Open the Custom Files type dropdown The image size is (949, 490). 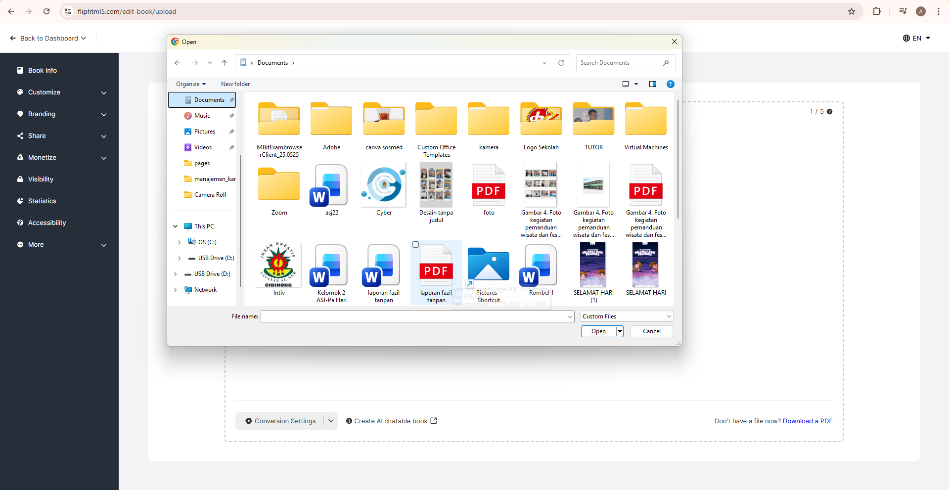coord(627,316)
